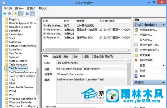Toggle the show/hide action pane toolbar icon
The width and height of the screenshot is (167, 108).
coord(32,14)
